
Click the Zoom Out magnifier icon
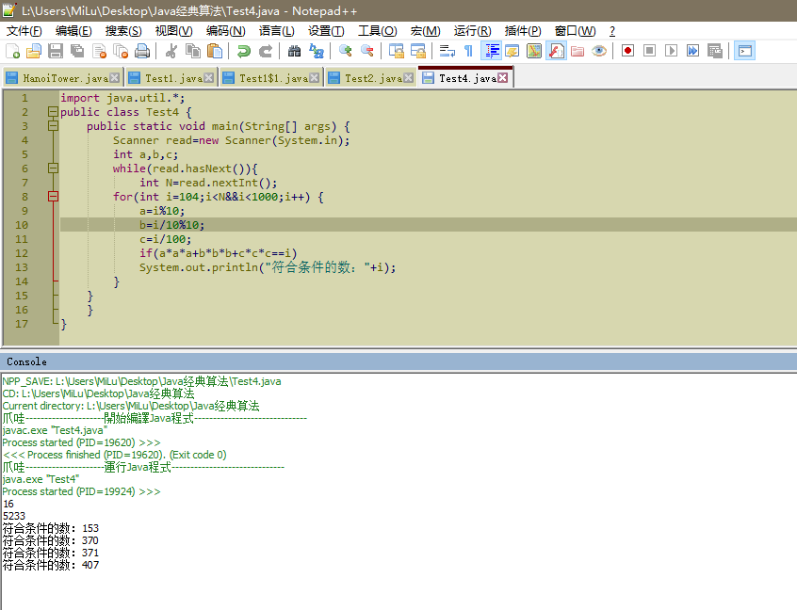pos(366,51)
